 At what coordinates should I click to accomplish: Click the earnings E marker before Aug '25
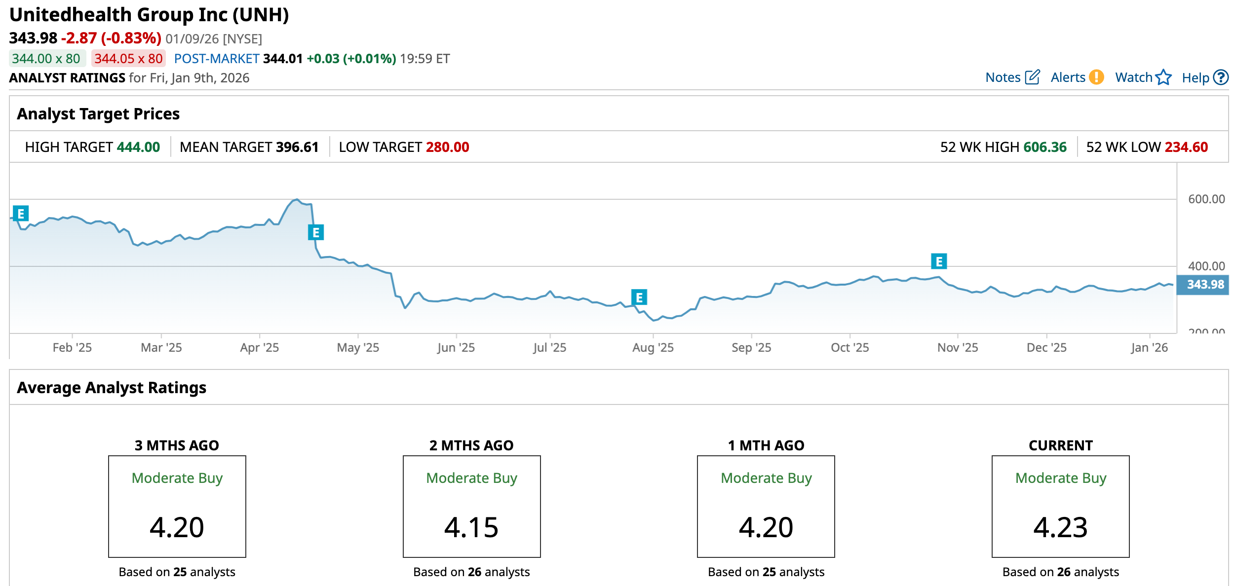coord(639,297)
